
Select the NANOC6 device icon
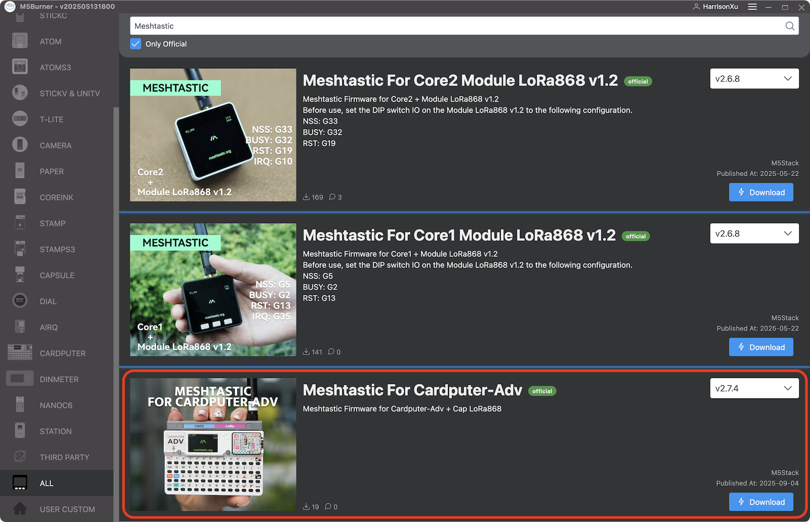(x=20, y=405)
